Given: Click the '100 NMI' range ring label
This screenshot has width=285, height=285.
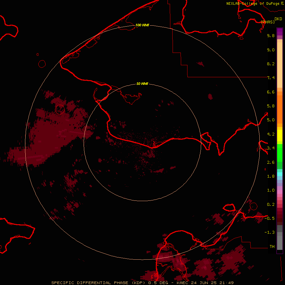Looking at the screenshot, I should pyautogui.click(x=142, y=25).
